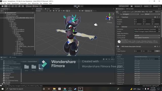Open the Tag Untagged dropdown

pyautogui.click(x=131, y=14)
